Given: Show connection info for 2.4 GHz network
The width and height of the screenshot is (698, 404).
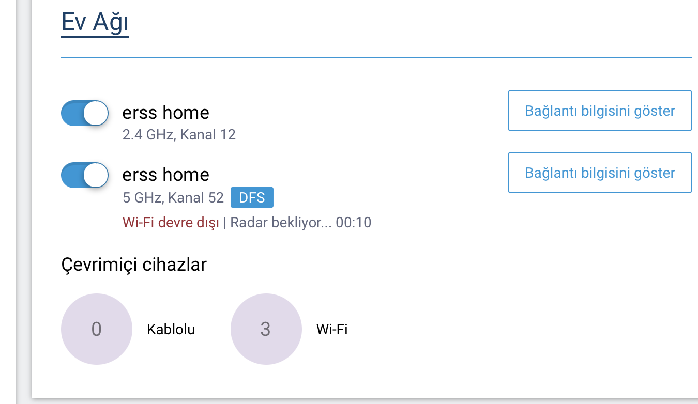Looking at the screenshot, I should point(600,111).
